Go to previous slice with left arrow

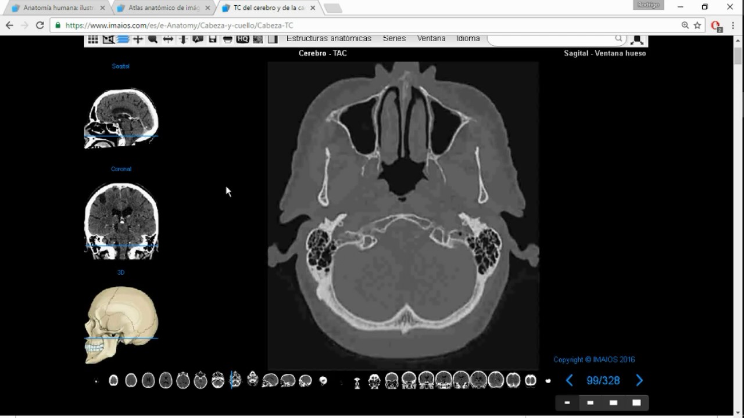tap(570, 380)
